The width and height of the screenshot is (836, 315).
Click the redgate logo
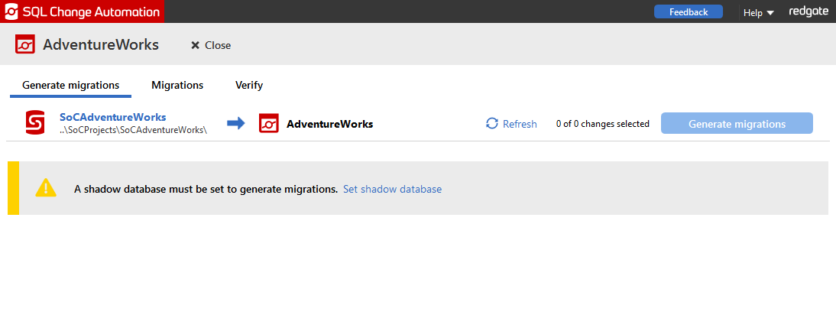coord(808,11)
